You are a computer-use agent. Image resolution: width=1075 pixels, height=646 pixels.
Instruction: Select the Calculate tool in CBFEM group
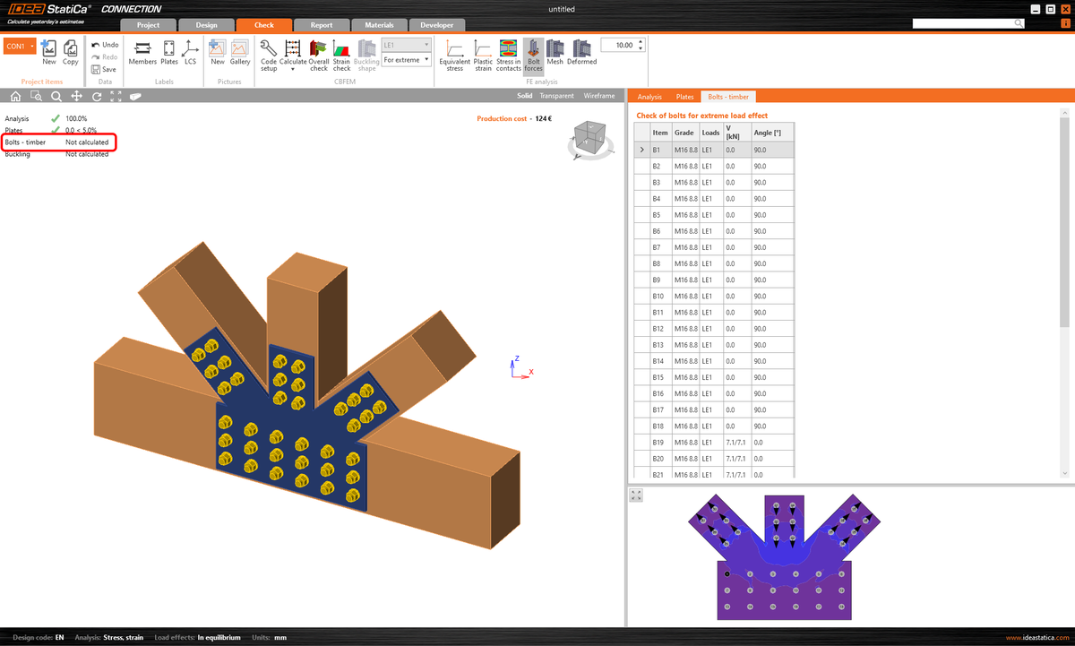(x=293, y=51)
